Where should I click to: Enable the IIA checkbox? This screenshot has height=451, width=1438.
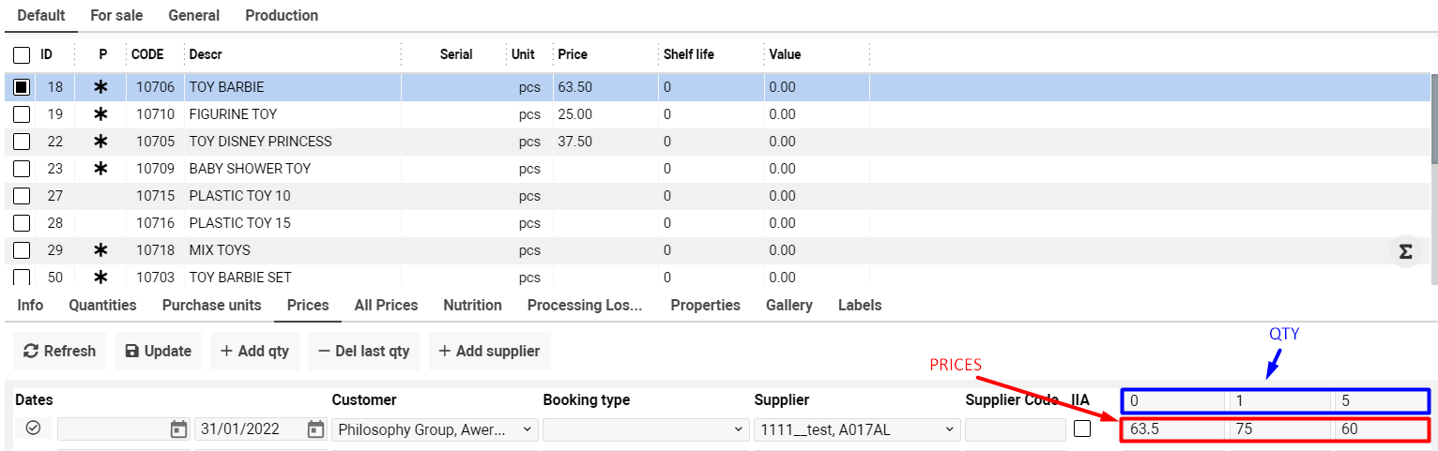pyautogui.click(x=1082, y=428)
